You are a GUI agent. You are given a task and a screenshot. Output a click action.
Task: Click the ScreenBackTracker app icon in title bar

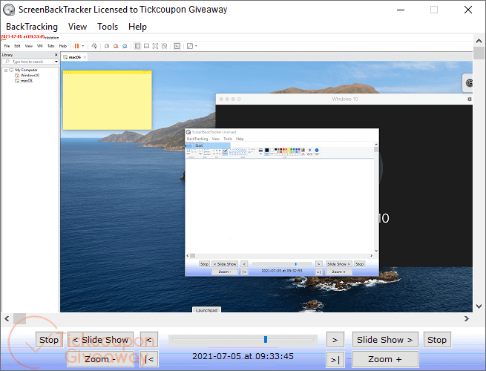(x=9, y=10)
